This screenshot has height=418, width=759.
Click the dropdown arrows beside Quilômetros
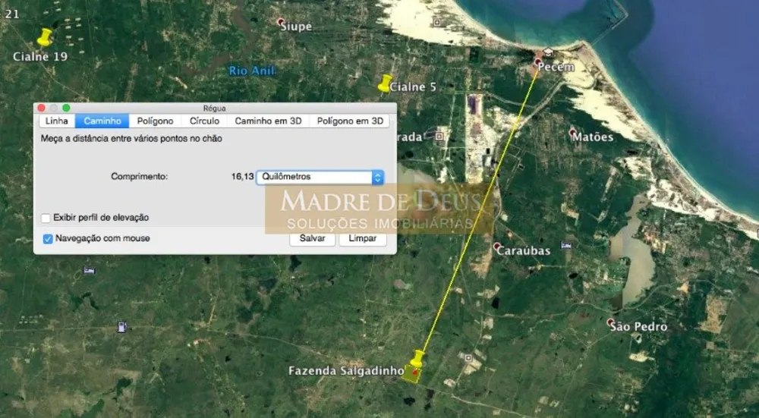point(377,177)
